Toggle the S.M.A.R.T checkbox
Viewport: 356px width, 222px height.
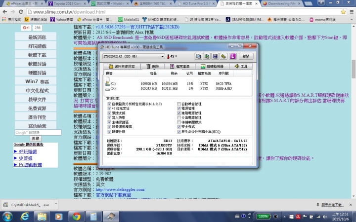109,104
